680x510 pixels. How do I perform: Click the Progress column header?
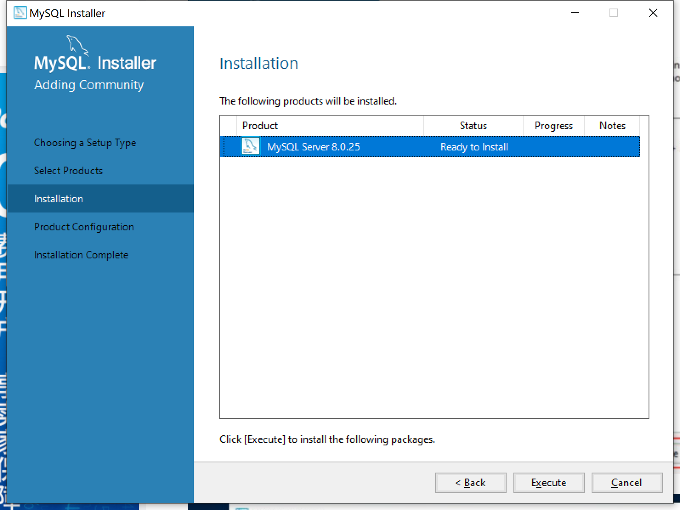tap(553, 126)
